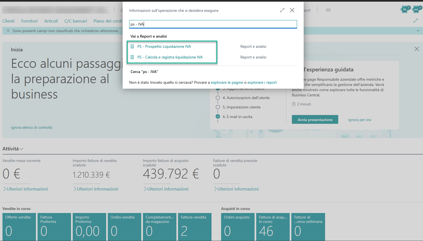Open the Clienti menu item
423x241 pixels.
9,21
